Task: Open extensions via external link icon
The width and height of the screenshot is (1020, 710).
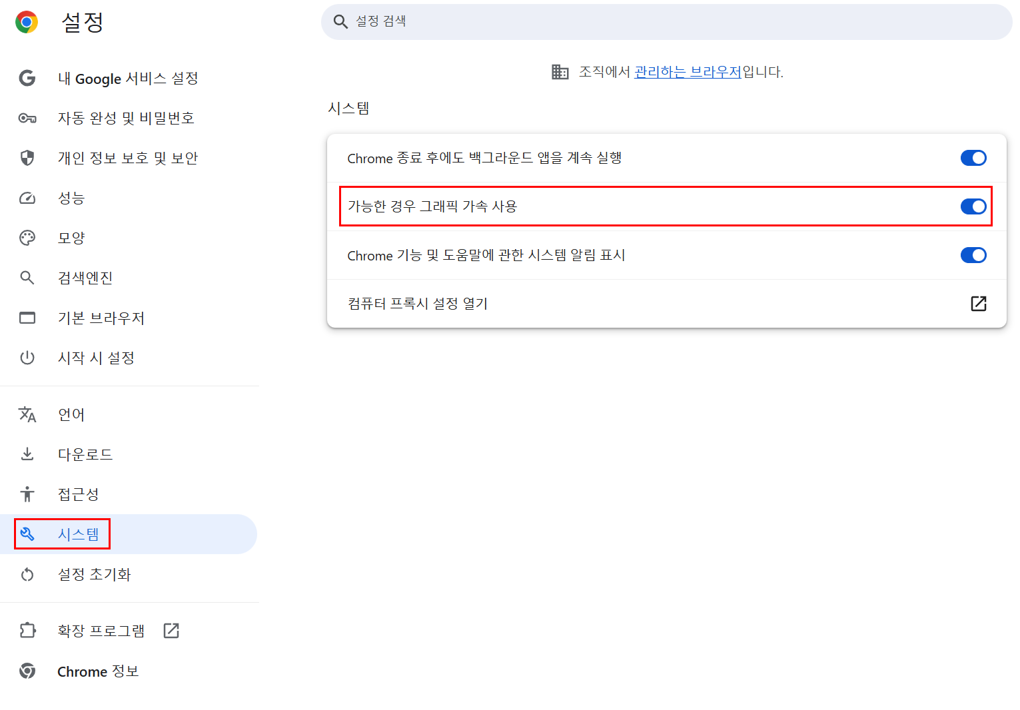Action: [x=171, y=630]
